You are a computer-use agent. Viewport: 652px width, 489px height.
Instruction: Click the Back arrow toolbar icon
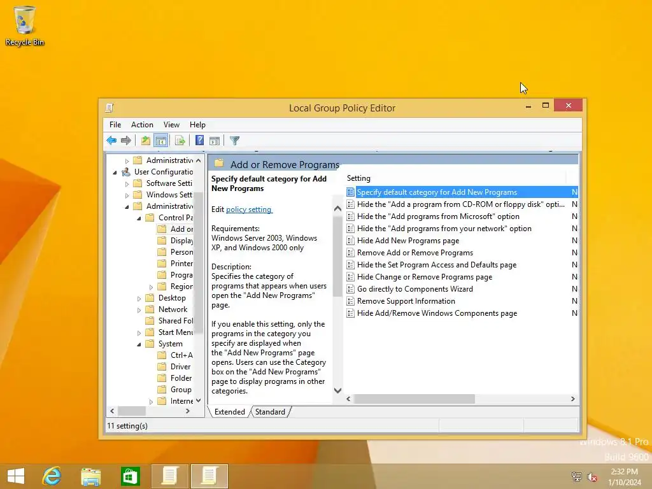point(111,141)
